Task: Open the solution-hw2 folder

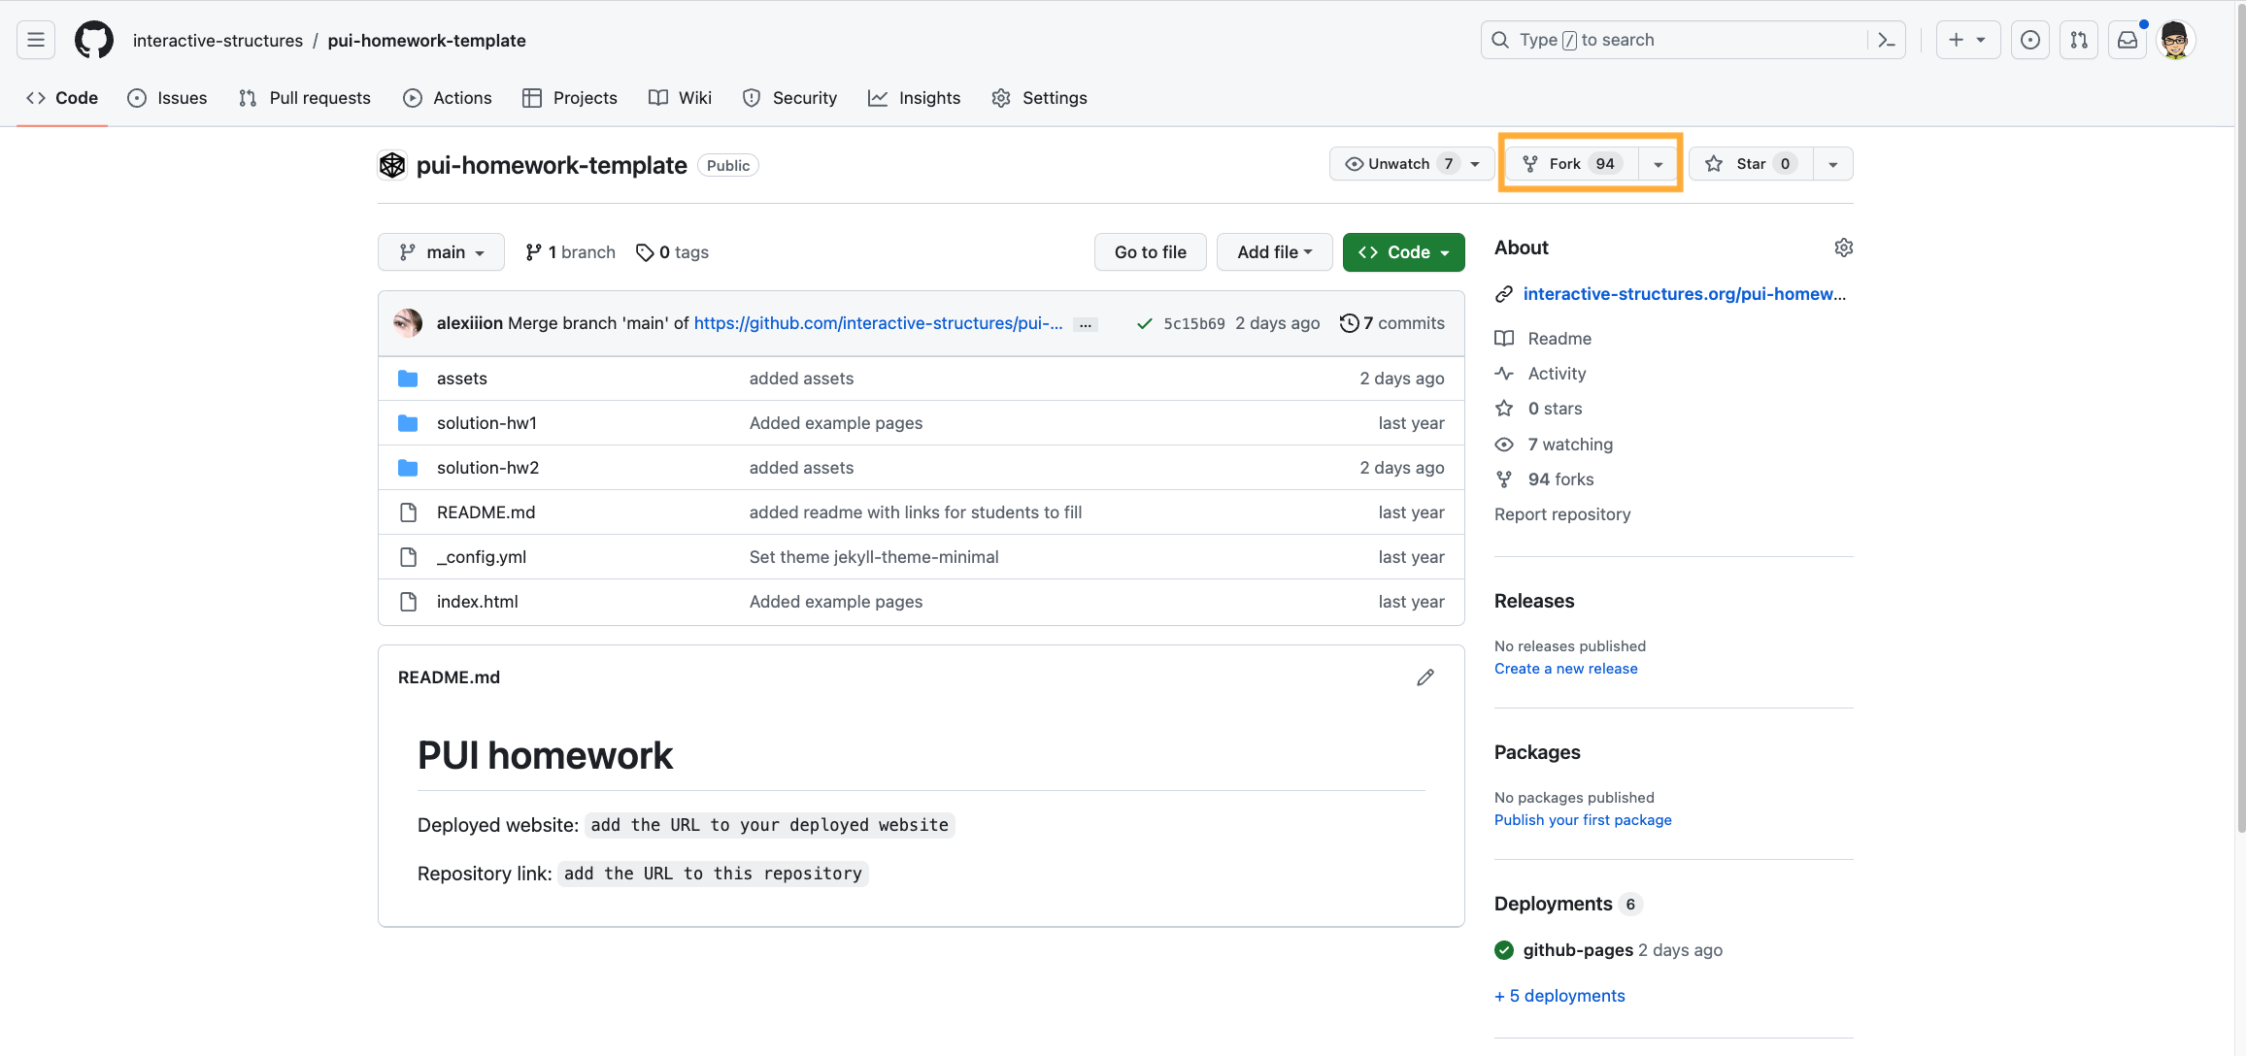Action: pos(487,468)
